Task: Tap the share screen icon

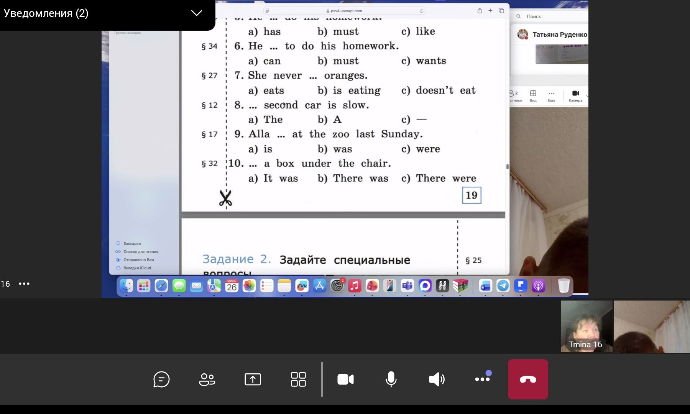Action: (253, 379)
